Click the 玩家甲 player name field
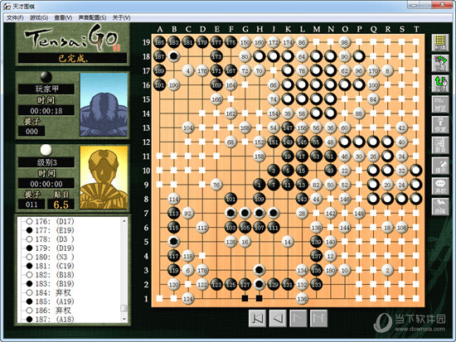Image resolution: width=456 pixels, height=342 pixels. pos(46,89)
